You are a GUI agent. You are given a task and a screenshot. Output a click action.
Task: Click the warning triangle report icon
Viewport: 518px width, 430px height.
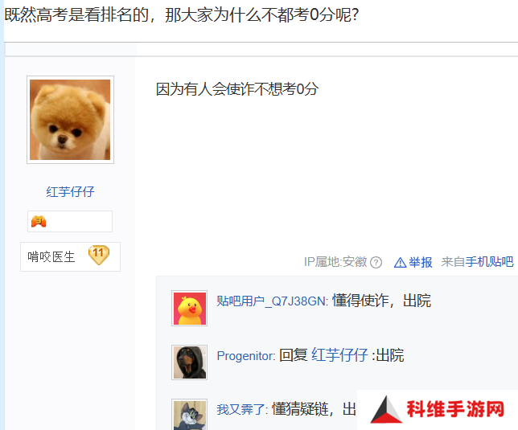(400, 263)
